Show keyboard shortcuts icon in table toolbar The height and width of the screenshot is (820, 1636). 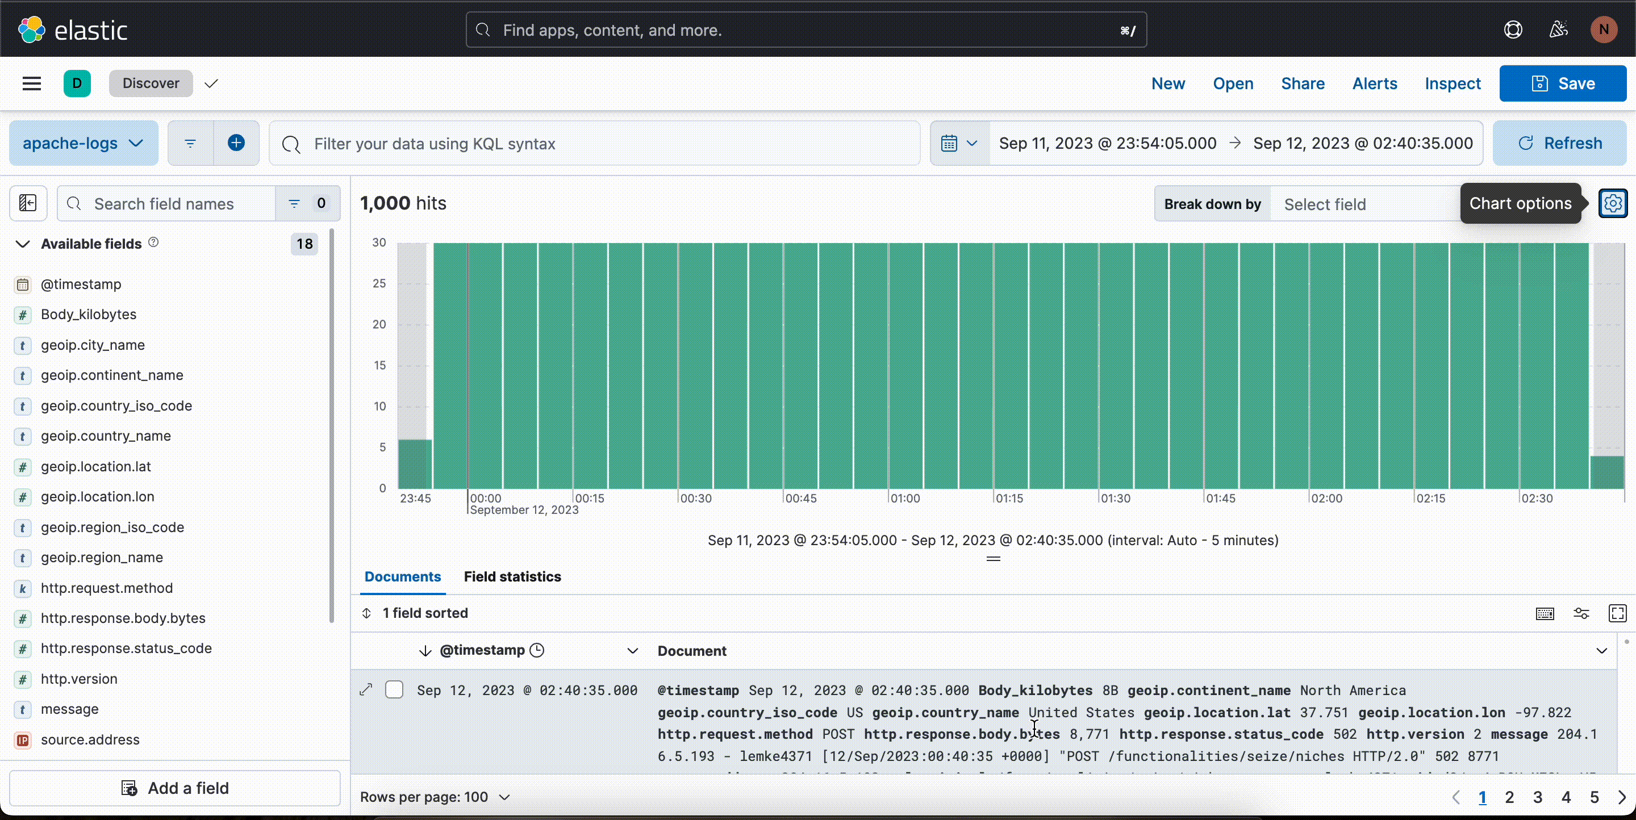1545,613
